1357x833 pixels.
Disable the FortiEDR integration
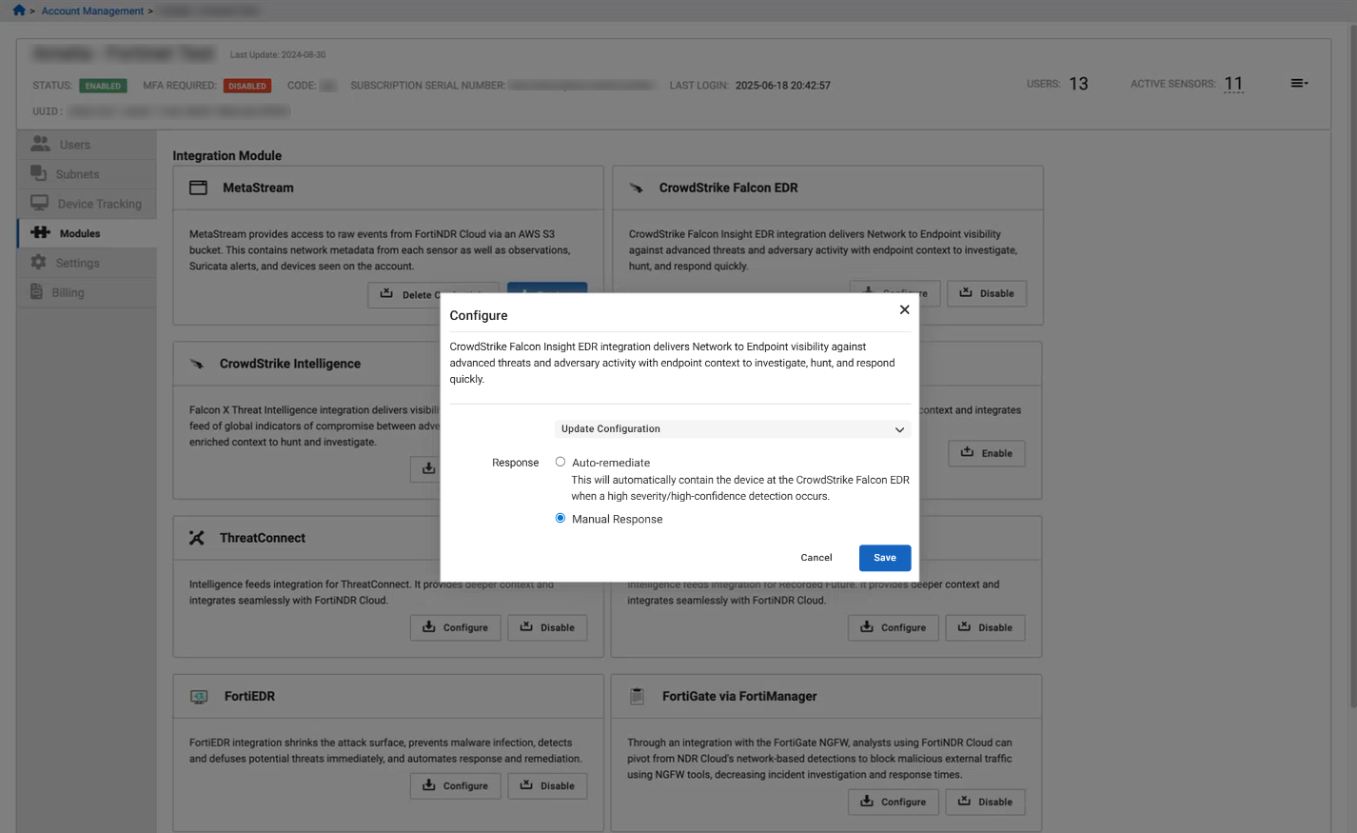[547, 785]
